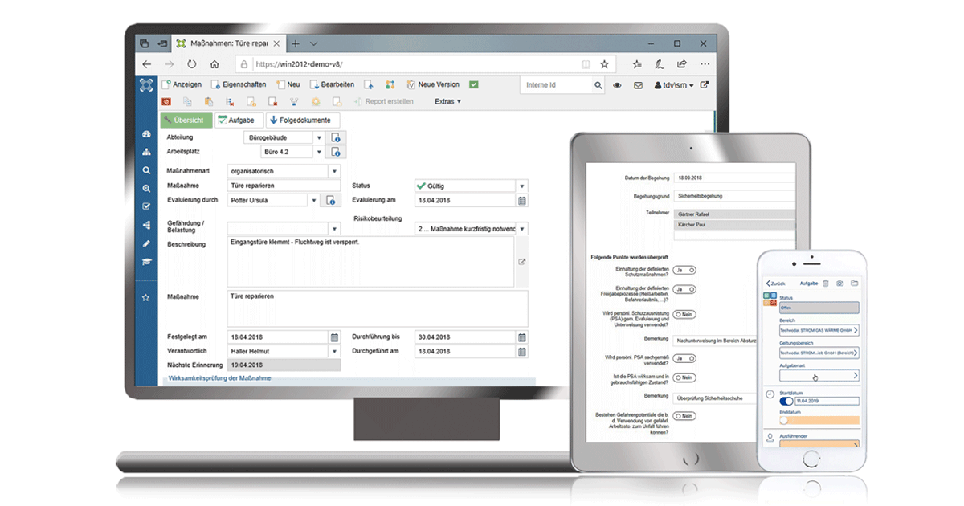
Task: Tap the Aufgabenart chevron field on phone
Action: point(819,375)
